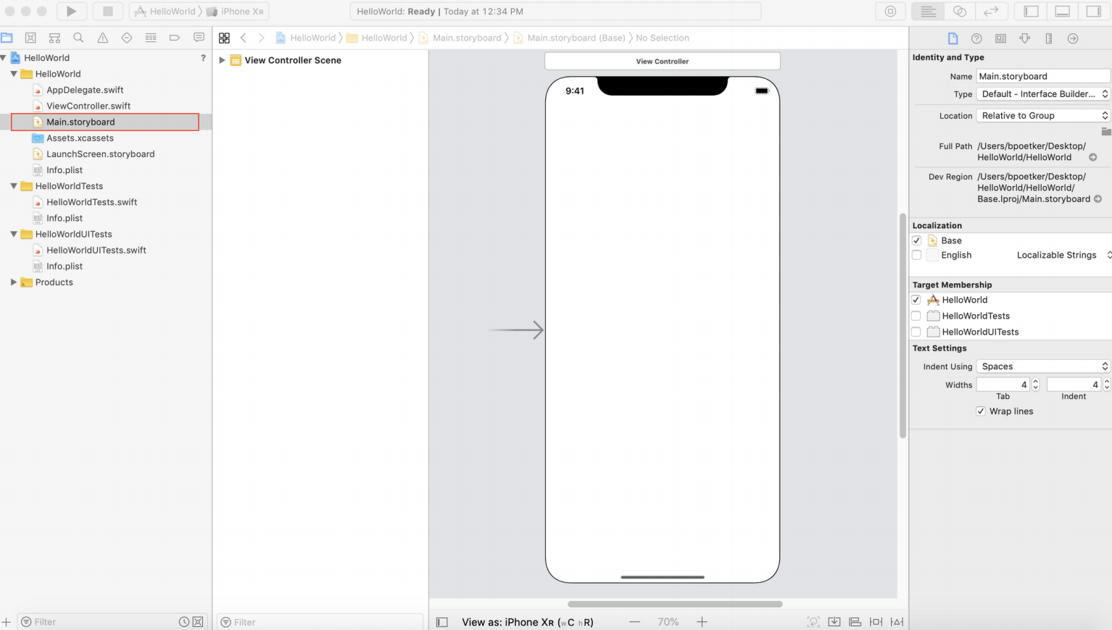Open the Type dropdown in inspector
This screenshot has width=1112, height=630.
coord(1043,94)
